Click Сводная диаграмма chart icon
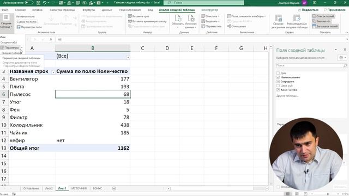 click(278, 18)
